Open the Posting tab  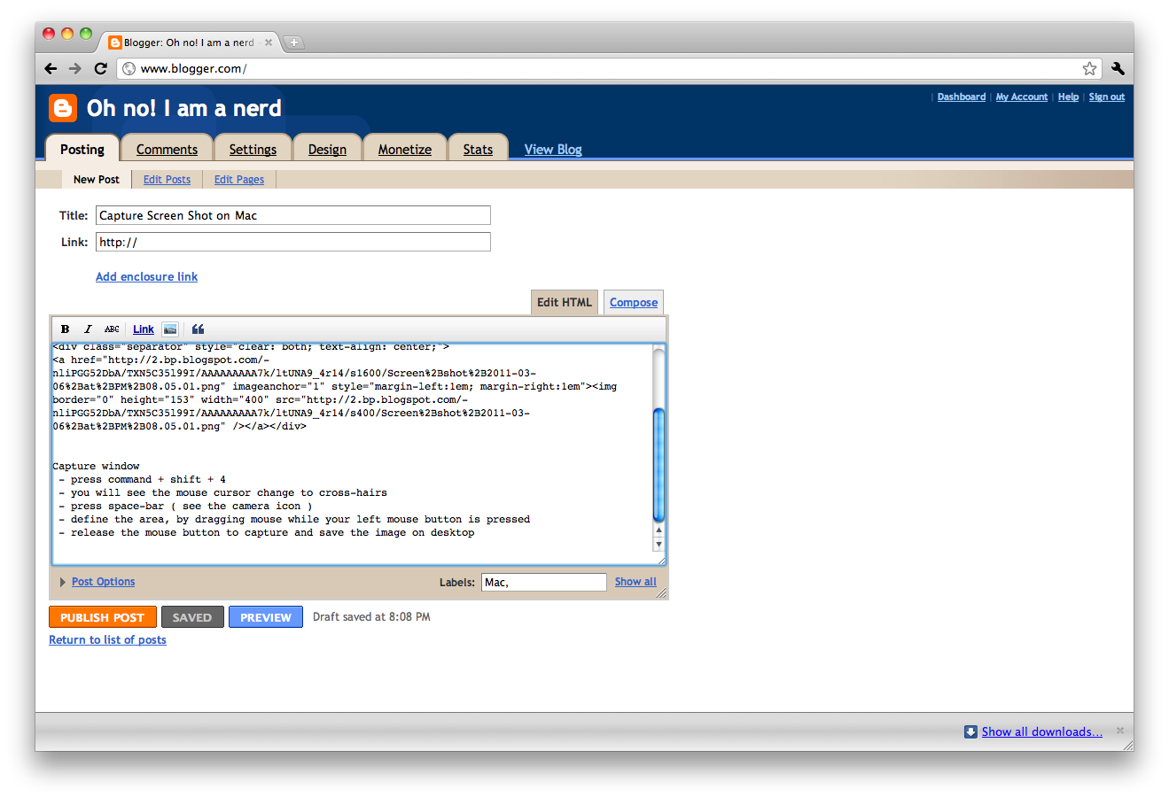(82, 149)
